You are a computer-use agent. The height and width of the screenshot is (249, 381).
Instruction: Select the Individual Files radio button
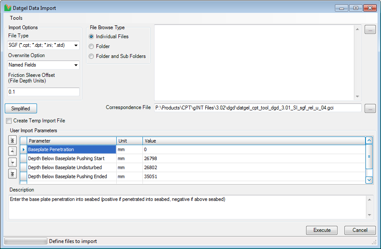91,36
